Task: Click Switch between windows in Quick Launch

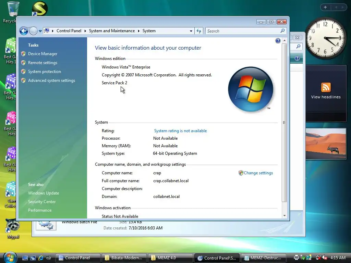Action: [x=33, y=258]
